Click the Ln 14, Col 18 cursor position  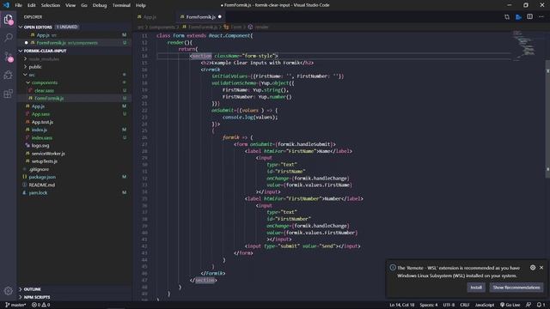(401, 305)
